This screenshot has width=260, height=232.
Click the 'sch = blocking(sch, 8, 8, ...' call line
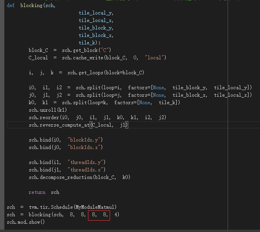63,215
